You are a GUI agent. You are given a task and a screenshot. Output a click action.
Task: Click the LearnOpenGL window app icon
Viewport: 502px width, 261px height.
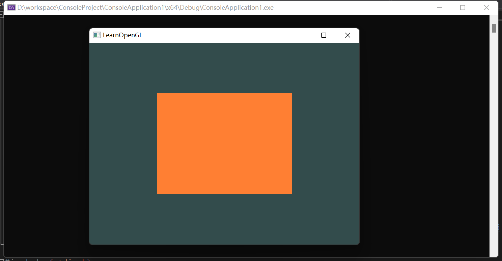pyautogui.click(x=97, y=35)
